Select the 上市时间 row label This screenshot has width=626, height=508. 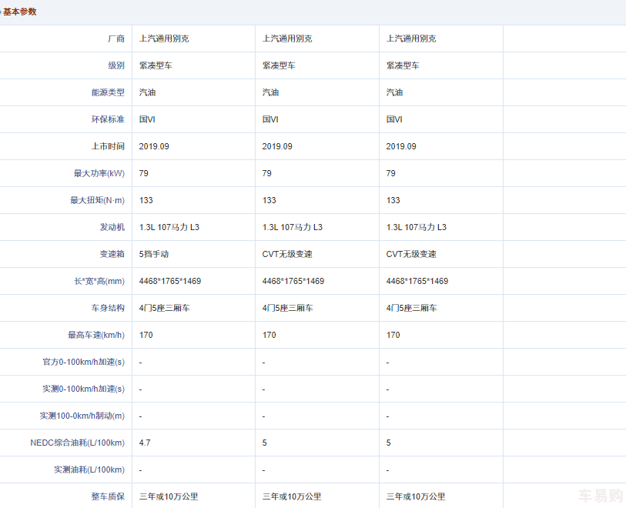[x=108, y=146]
